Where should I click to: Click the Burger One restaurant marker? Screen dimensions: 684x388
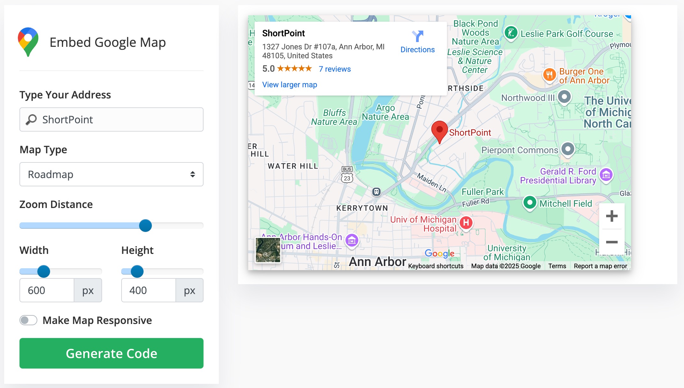coord(549,75)
